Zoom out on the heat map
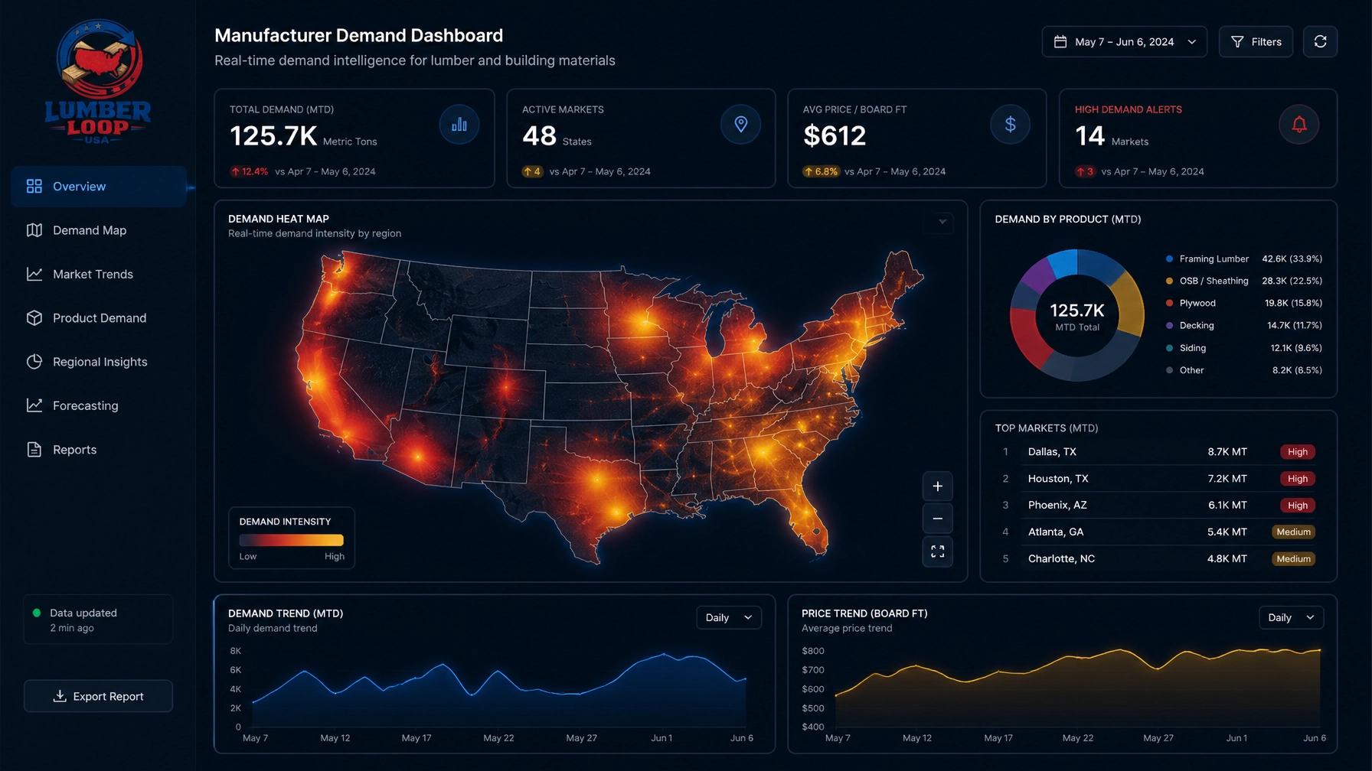This screenshot has height=771, width=1372. (937, 519)
